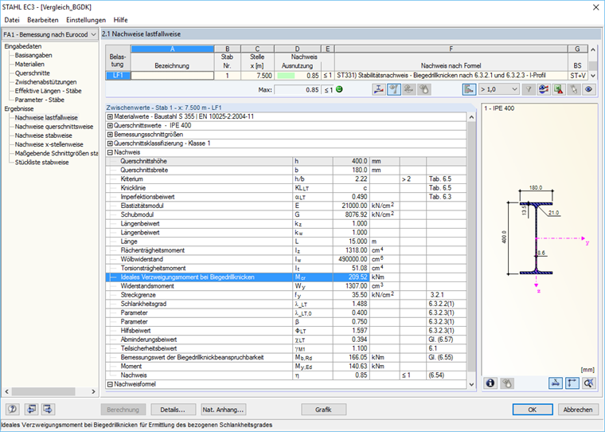Export table to Excel icon
605x432 pixels.
(x=558, y=89)
